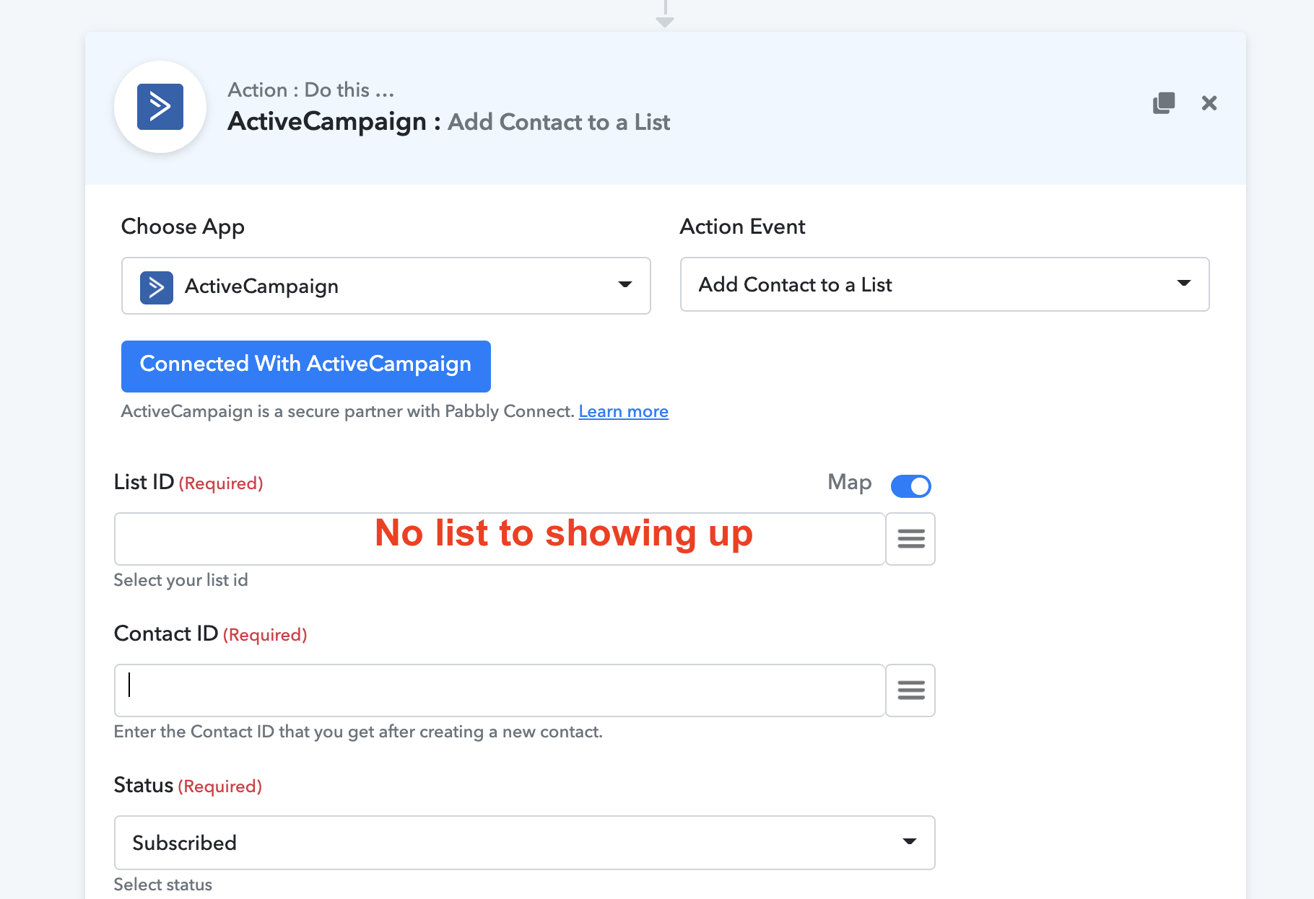Duplicate this action step with the copy icon
1314x899 pixels.
[x=1164, y=103]
